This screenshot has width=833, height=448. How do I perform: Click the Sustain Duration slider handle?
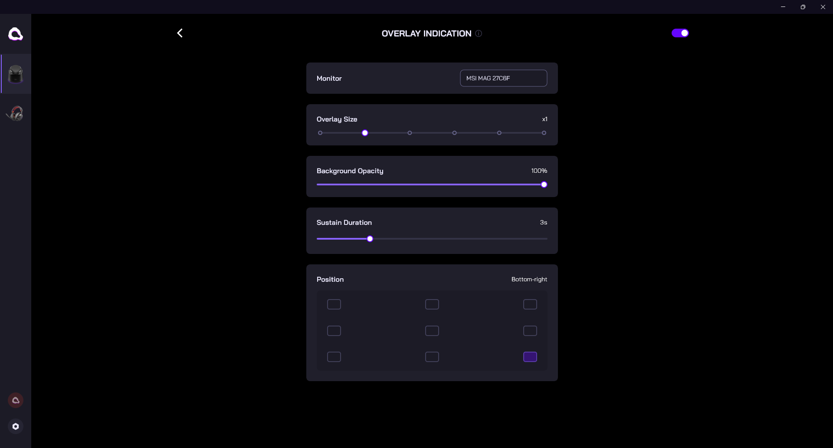370,239
